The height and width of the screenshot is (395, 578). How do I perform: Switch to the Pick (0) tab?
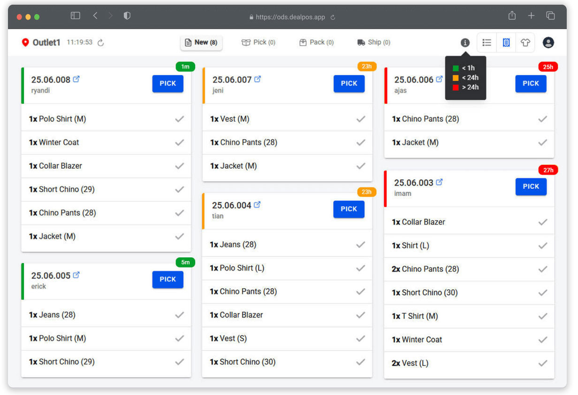pos(259,42)
